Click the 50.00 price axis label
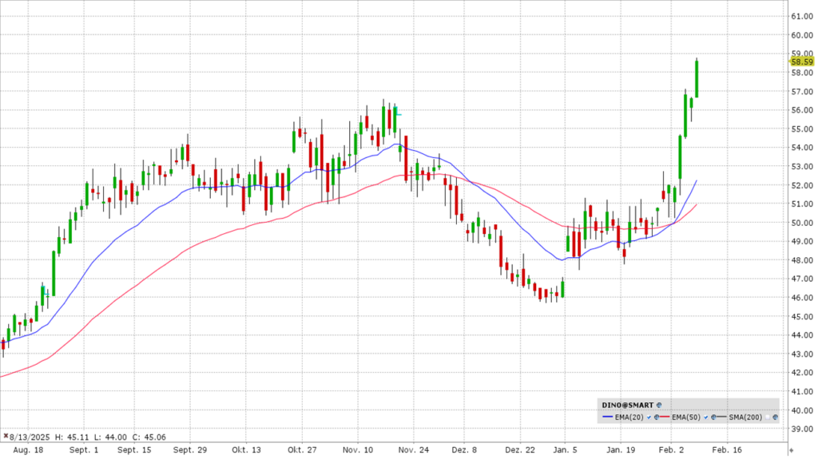The image size is (818, 459). (801, 223)
